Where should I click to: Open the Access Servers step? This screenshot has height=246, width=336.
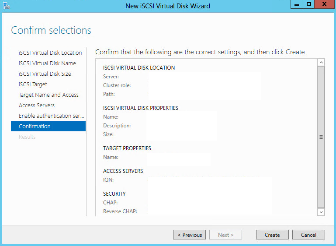click(x=37, y=105)
